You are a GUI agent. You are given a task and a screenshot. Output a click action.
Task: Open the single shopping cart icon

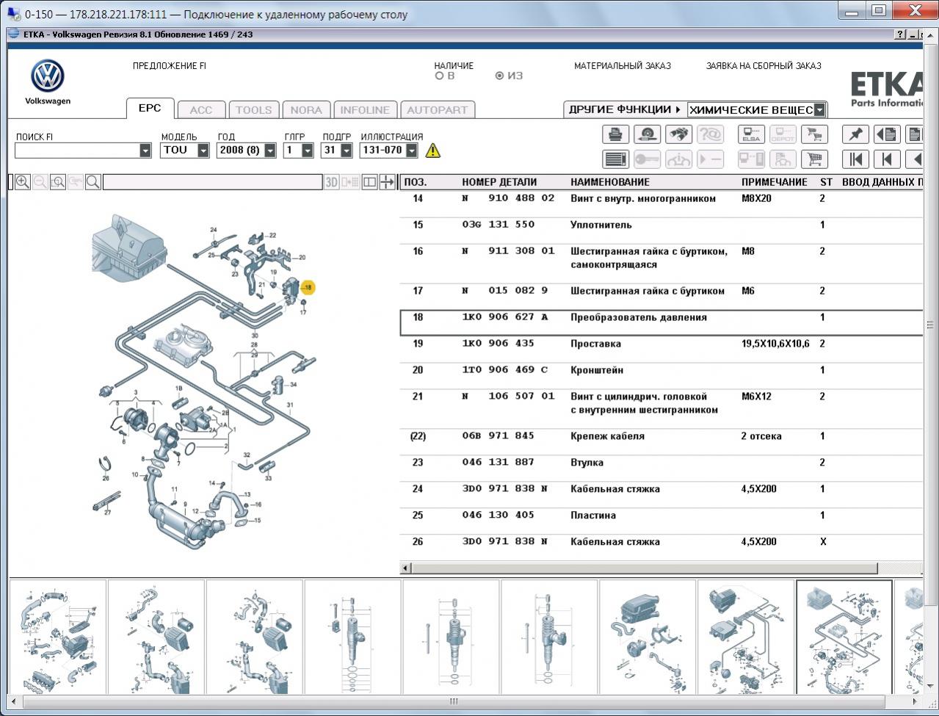pos(814,159)
